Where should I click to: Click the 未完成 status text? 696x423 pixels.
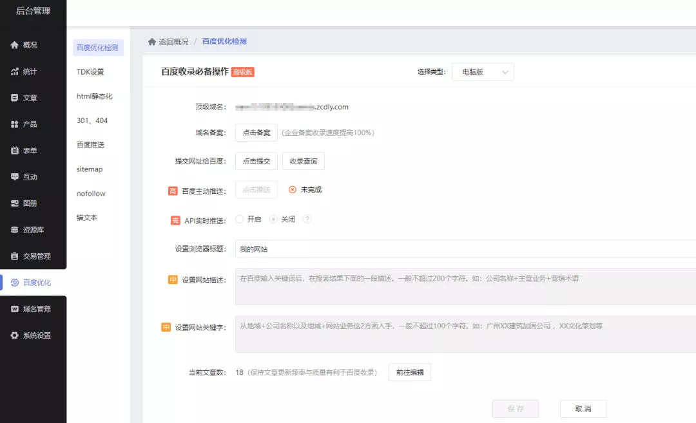click(311, 190)
